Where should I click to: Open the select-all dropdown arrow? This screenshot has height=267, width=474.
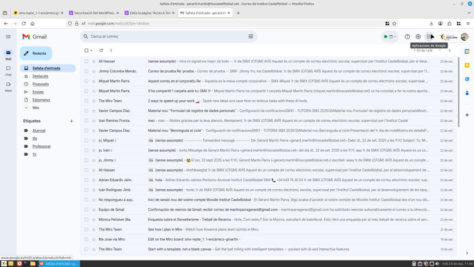tap(92, 50)
